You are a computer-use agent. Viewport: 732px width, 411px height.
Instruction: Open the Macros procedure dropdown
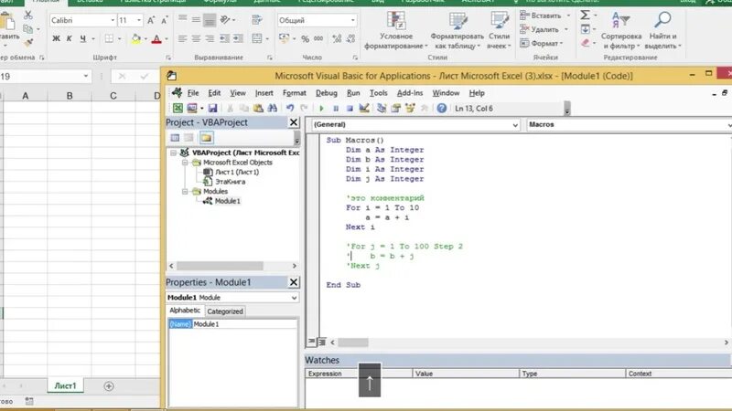pos(728,125)
